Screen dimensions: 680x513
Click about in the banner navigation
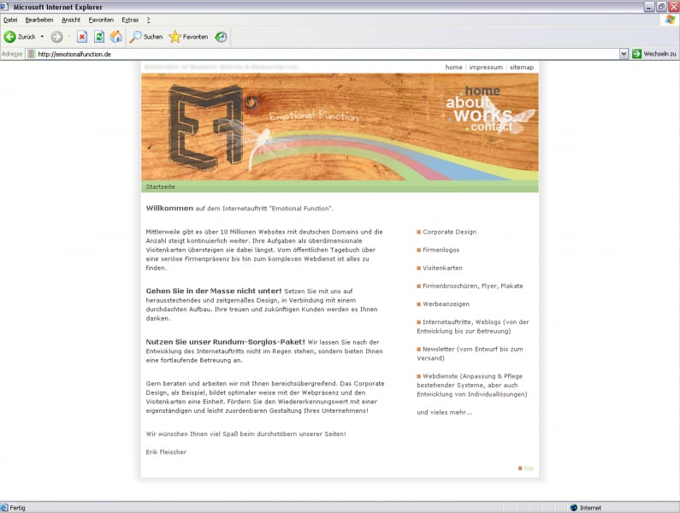tap(468, 103)
